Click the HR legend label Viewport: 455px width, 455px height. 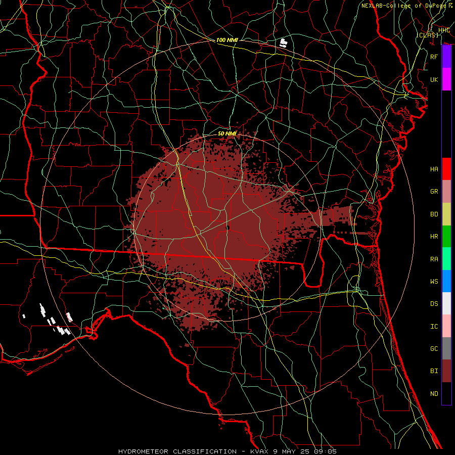click(434, 237)
